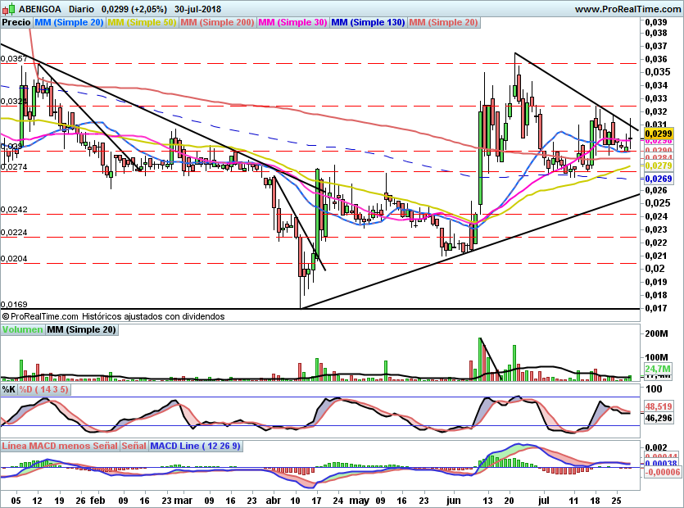Click the feb month on date axis

pyautogui.click(x=97, y=501)
